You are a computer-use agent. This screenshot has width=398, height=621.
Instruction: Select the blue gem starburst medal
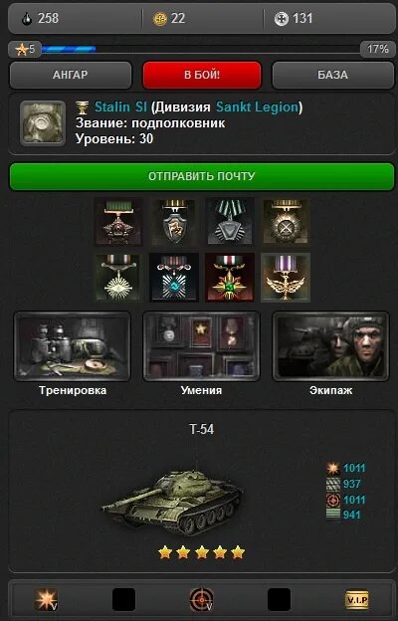coord(174,278)
